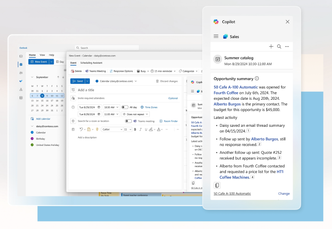Open the Send options dropdown arrow
This screenshot has height=229, width=332.
coord(87,81)
